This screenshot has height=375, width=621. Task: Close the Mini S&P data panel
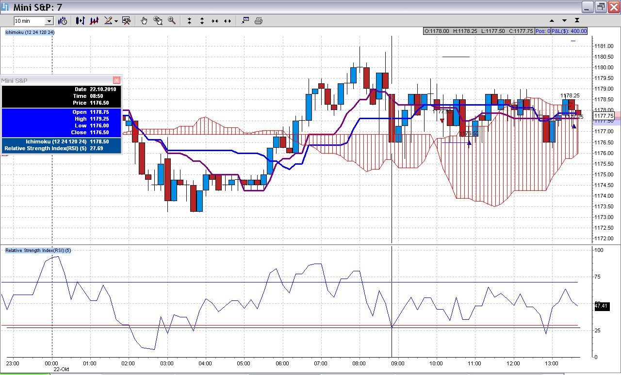[x=116, y=80]
